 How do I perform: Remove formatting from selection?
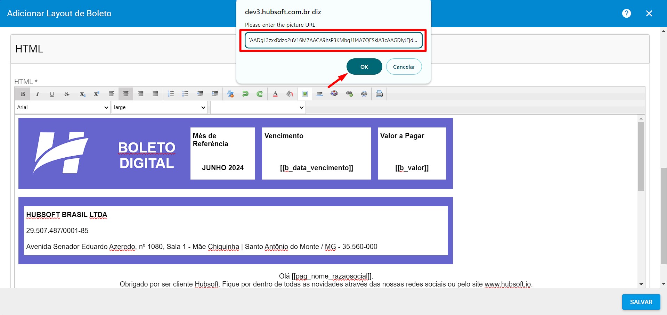[x=230, y=94]
